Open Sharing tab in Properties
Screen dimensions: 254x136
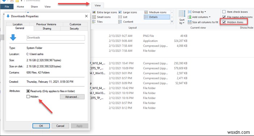(x=47, y=29)
